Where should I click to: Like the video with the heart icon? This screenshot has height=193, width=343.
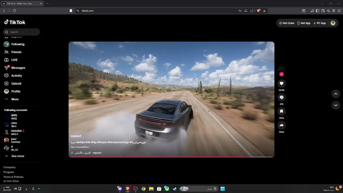click(x=281, y=83)
